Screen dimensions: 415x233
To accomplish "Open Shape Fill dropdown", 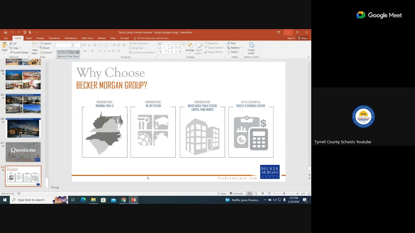I will coord(212,43).
